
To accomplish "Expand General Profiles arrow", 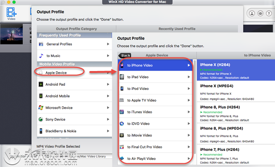I will [x=108, y=44].
